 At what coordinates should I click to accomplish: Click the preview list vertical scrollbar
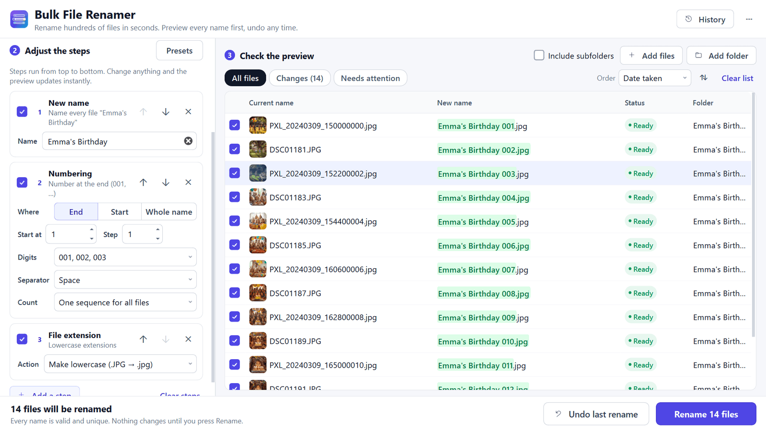pyautogui.click(x=754, y=215)
